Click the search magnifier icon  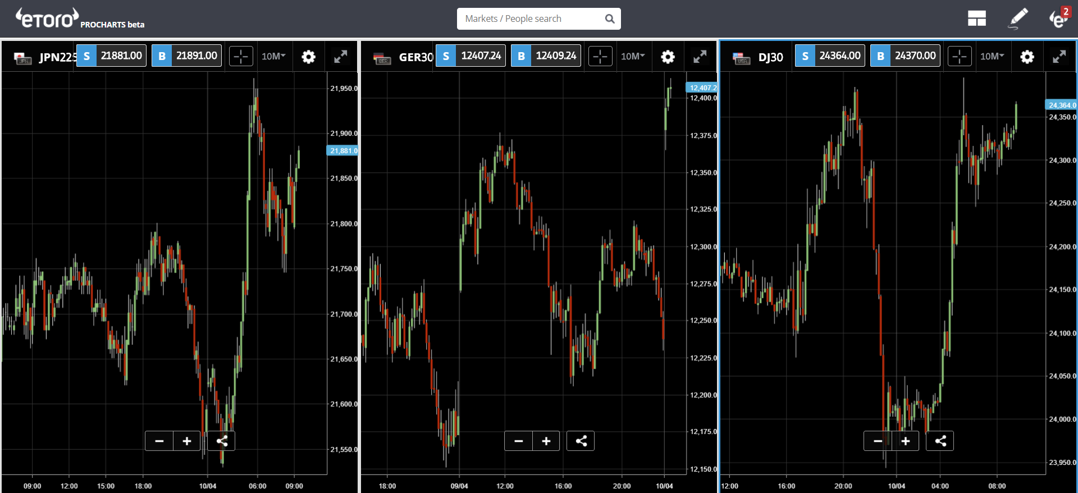pos(610,19)
